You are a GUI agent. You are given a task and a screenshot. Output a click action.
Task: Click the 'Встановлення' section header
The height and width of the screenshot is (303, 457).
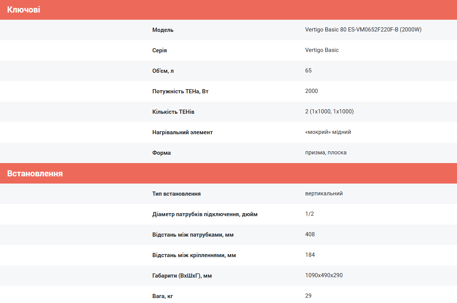coord(228,173)
